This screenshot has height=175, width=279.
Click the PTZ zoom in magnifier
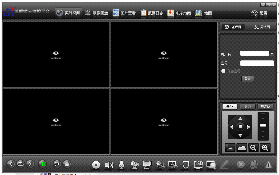pyautogui.click(x=265, y=148)
